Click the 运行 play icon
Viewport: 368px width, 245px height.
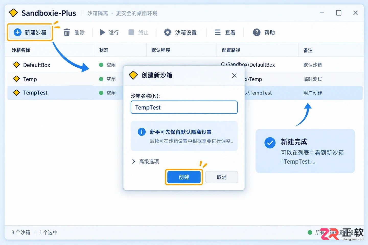102,32
